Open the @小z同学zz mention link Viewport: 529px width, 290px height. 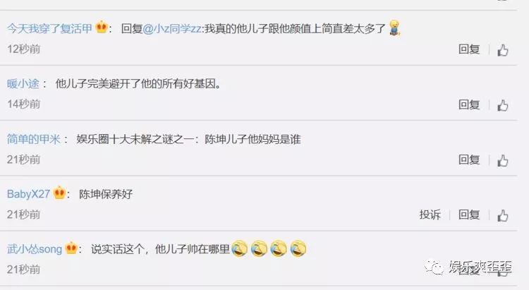(x=172, y=29)
